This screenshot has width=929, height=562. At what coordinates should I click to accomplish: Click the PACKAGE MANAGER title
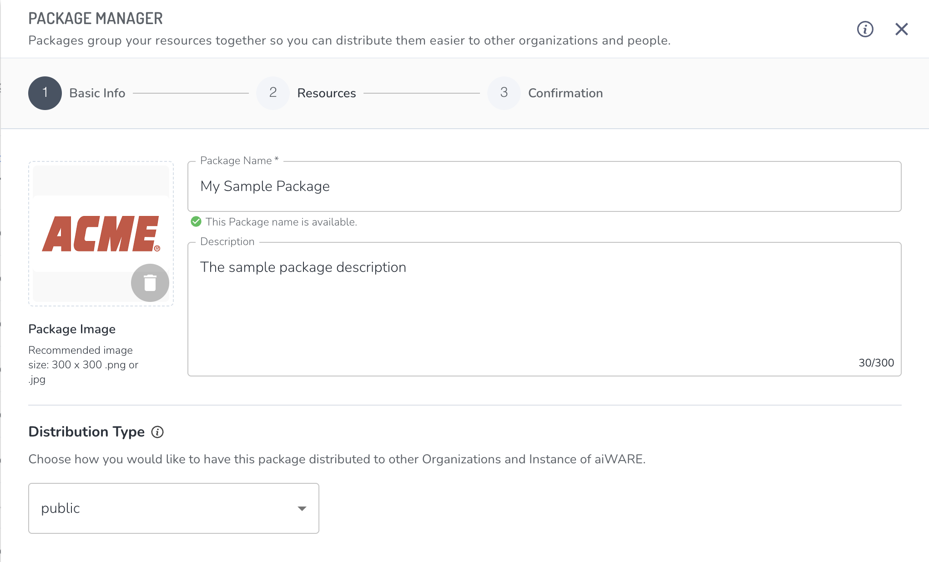[96, 19]
